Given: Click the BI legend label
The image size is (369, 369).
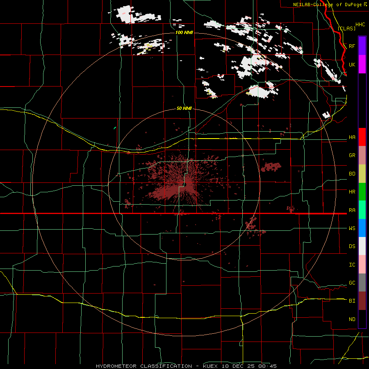Looking at the screenshot, I should [352, 301].
